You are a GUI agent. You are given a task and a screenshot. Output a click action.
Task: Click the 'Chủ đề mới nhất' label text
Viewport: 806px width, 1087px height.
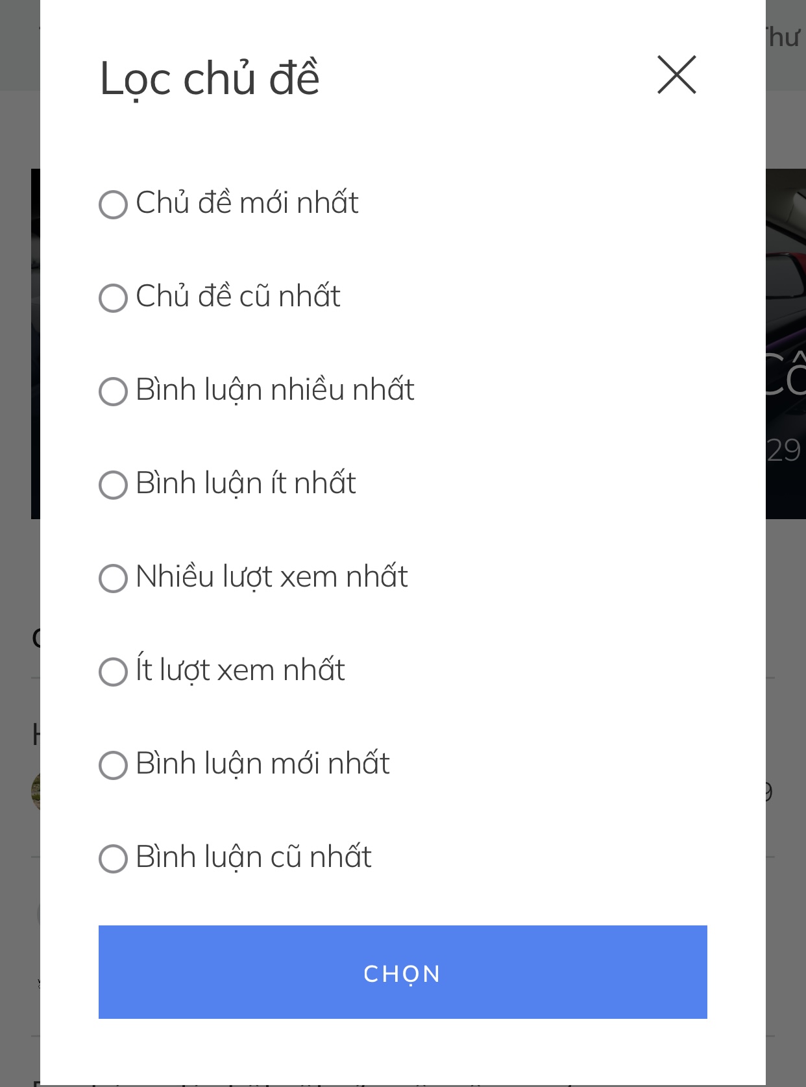pyautogui.click(x=247, y=203)
